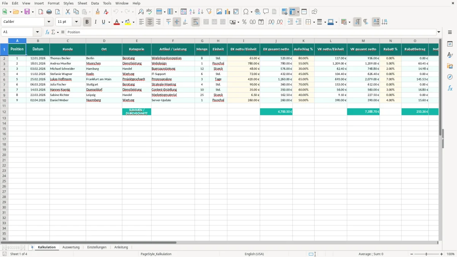This screenshot has width=457, height=257.
Task: Open sidebar Navigator compass icon
Action: click(x=450, y=77)
